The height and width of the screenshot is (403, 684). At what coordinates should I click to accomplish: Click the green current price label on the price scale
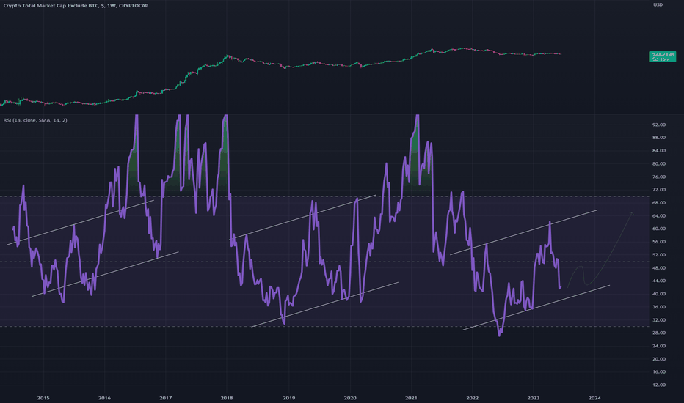(x=662, y=56)
